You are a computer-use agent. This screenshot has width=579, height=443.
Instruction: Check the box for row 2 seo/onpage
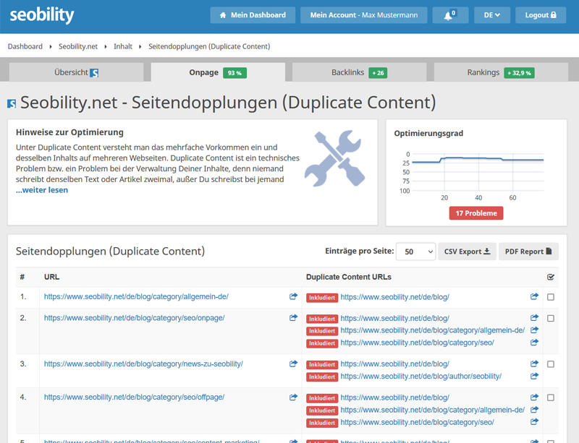[x=551, y=318]
